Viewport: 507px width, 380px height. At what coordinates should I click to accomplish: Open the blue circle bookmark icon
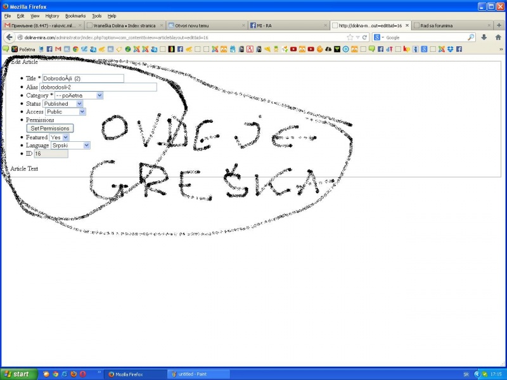point(345,49)
